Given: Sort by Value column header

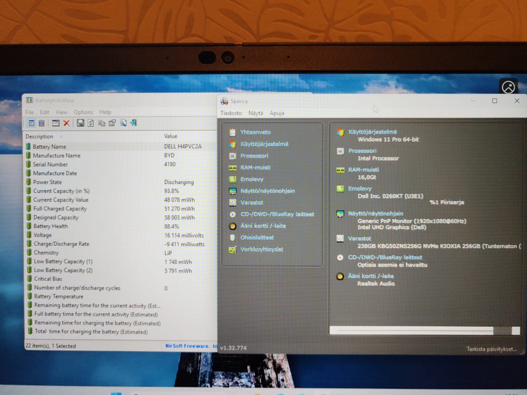Looking at the screenshot, I should tap(170, 136).
